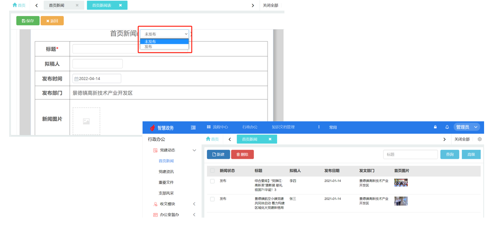Click the lock screen icon
The height and width of the screenshot is (229, 490).
tap(435, 127)
